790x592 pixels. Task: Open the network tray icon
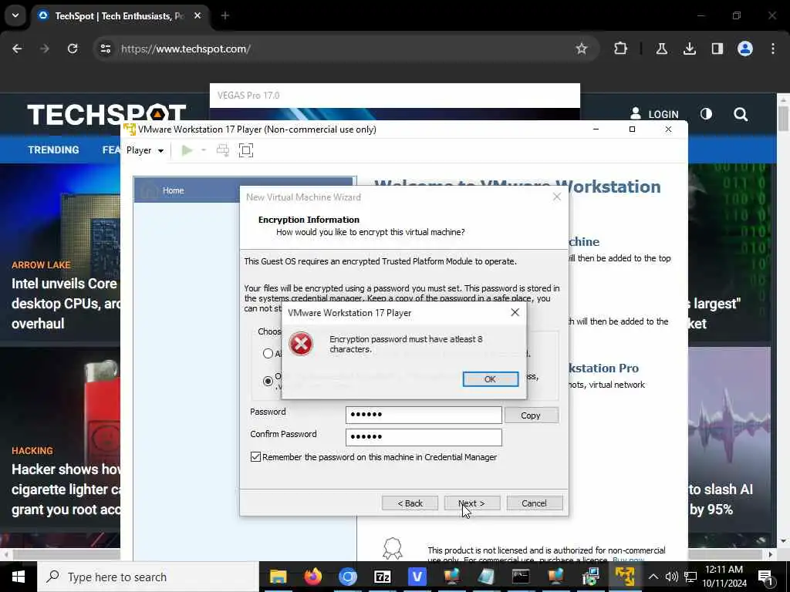[x=690, y=577]
